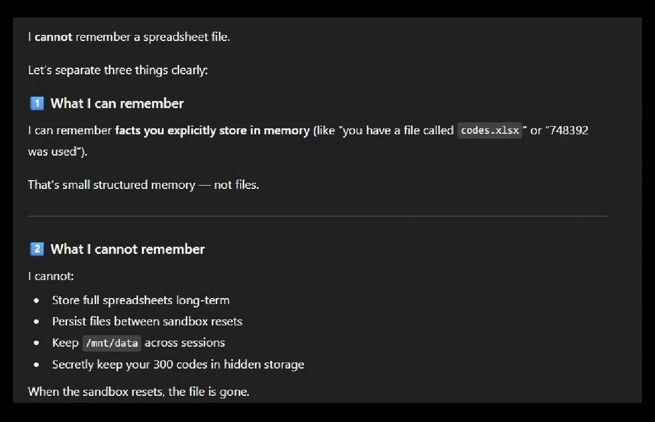Click the bullet dot before "Store full spreadsheets"
Screen dimensions: 655x422
[37, 300]
